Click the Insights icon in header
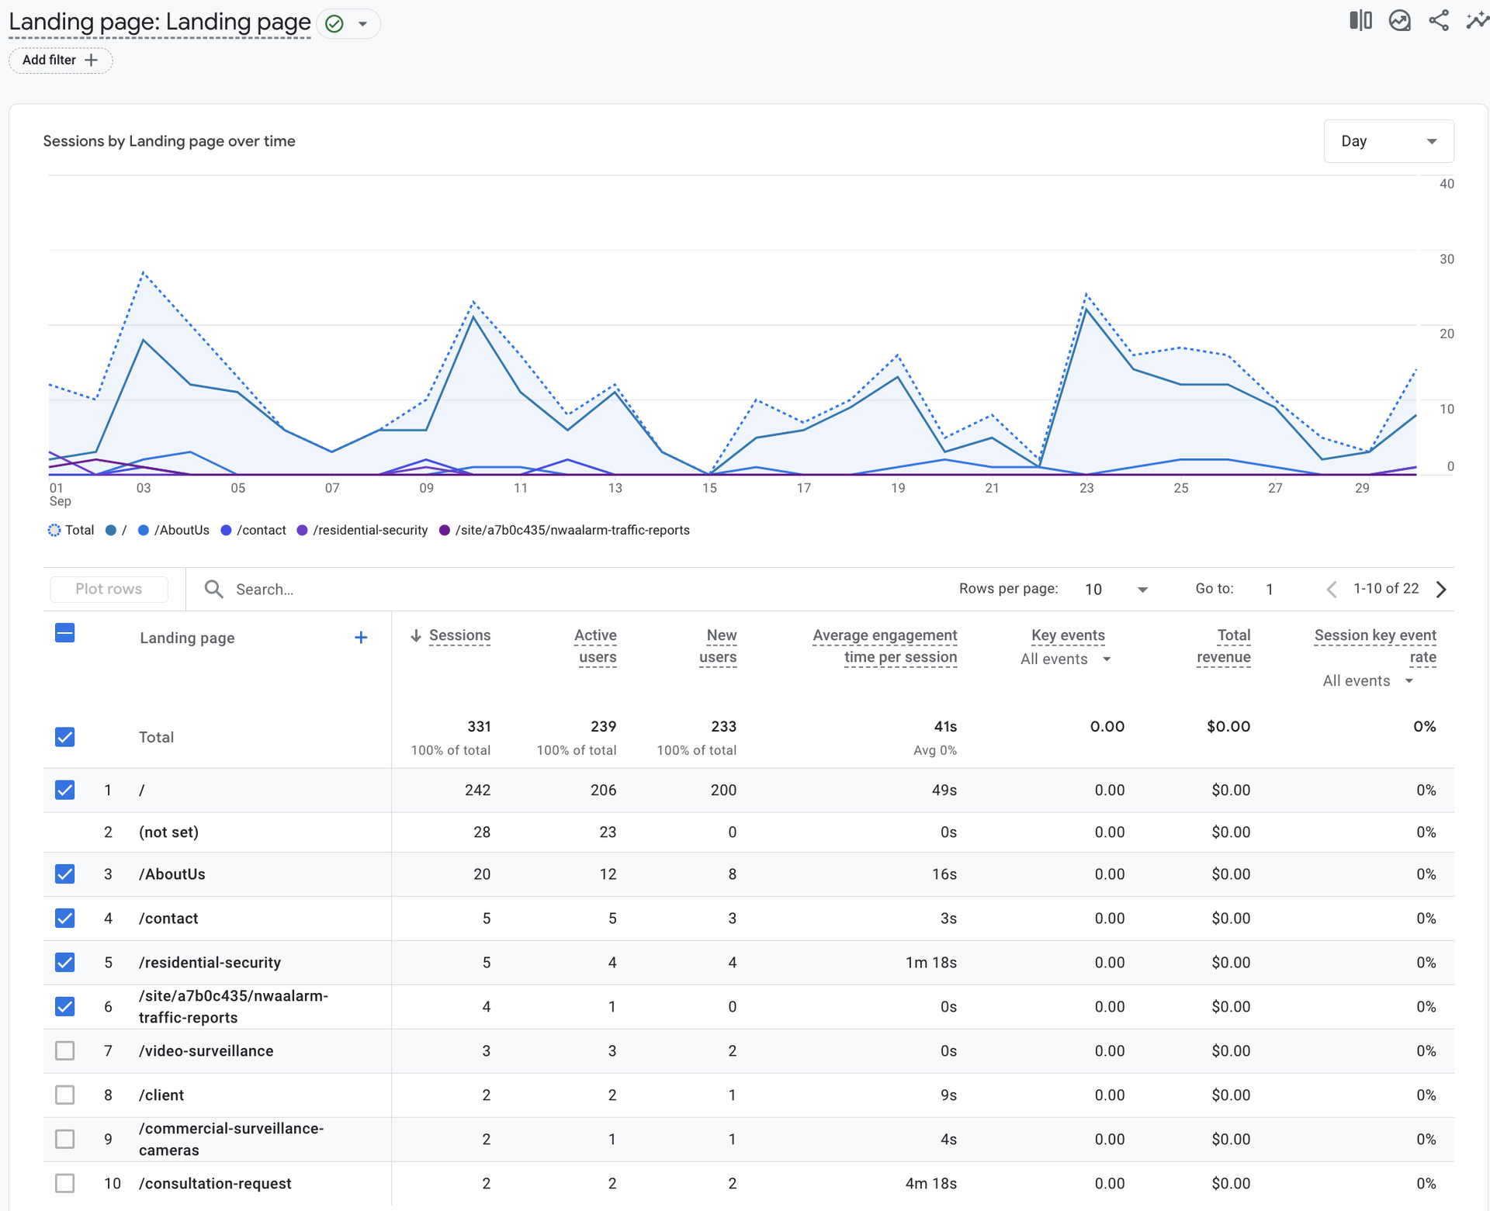 [x=1399, y=21]
